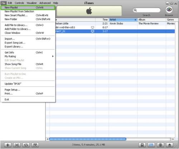179x149 pixels.
Task: Sort by the Album column header
Action: click(x=152, y=20)
